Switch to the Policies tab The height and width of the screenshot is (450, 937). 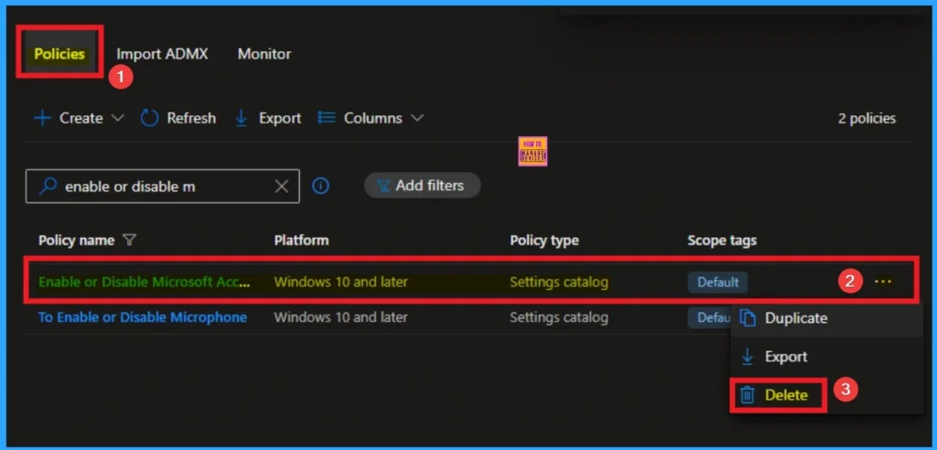coord(59,54)
